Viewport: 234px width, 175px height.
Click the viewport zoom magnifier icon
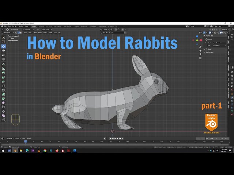200,47
